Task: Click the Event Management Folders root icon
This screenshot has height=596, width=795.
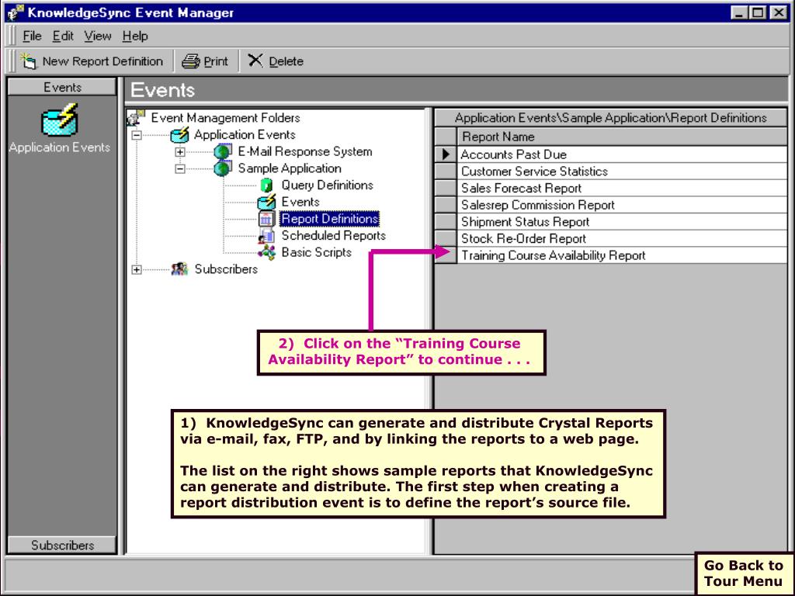Action: click(136, 118)
